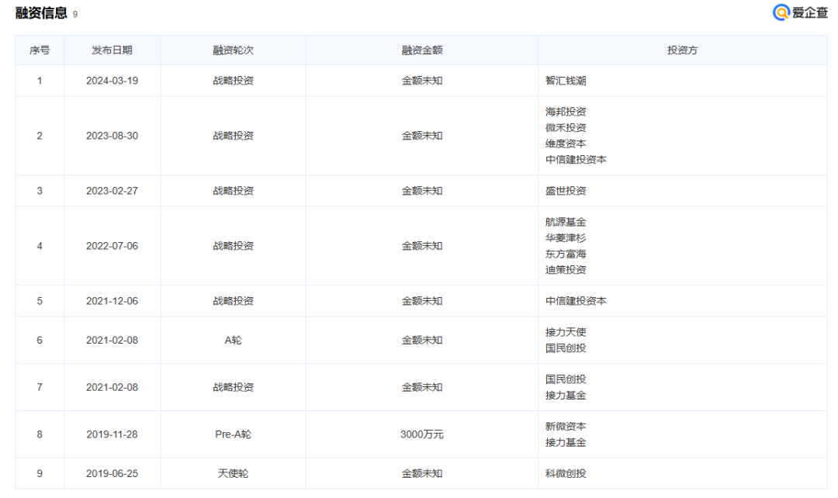Viewport: 838px width, 498px height.
Task: Click the date 2022-07-06
Action: click(113, 246)
